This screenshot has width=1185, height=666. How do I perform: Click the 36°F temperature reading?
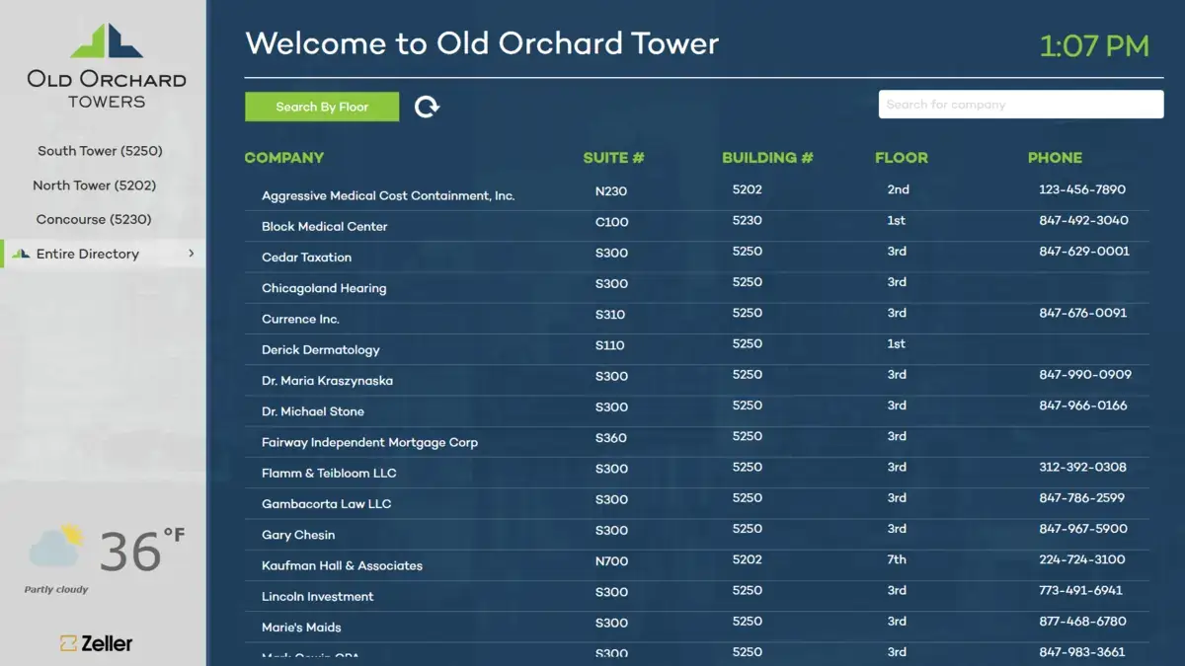[x=141, y=551]
